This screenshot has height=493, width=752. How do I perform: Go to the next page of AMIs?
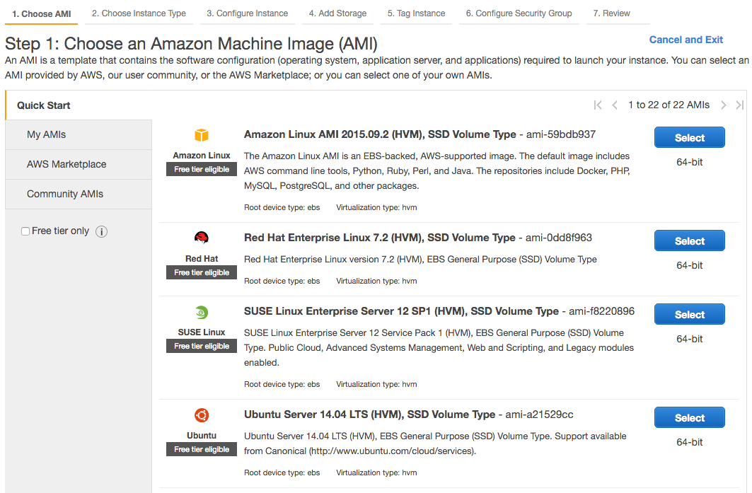click(x=723, y=105)
